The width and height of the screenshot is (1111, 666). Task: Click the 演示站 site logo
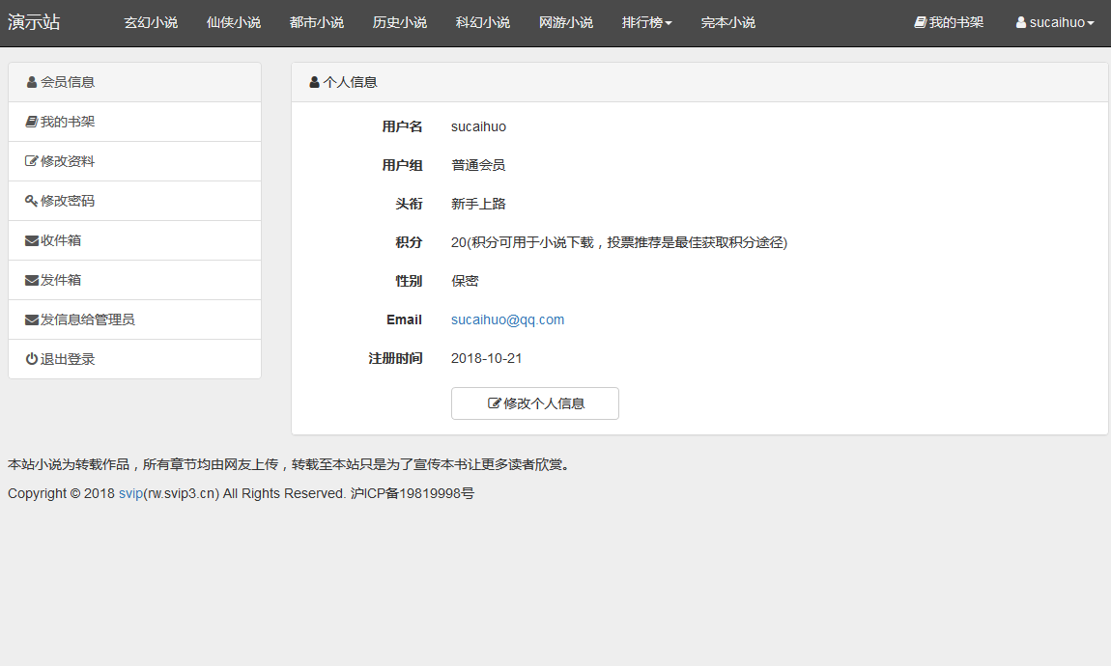point(34,22)
